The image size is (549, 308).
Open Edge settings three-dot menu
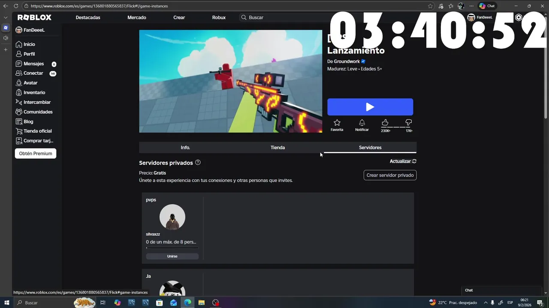tap(471, 6)
